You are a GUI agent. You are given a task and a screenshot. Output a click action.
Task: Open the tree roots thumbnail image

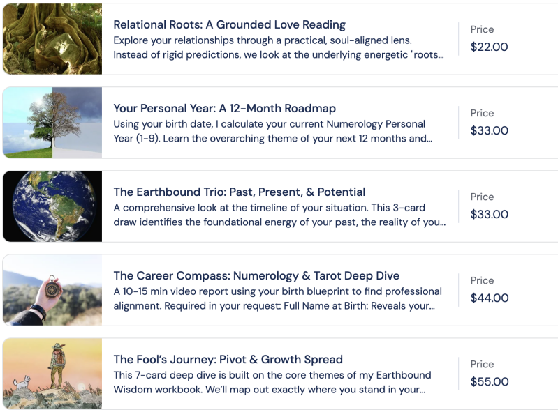point(52,38)
